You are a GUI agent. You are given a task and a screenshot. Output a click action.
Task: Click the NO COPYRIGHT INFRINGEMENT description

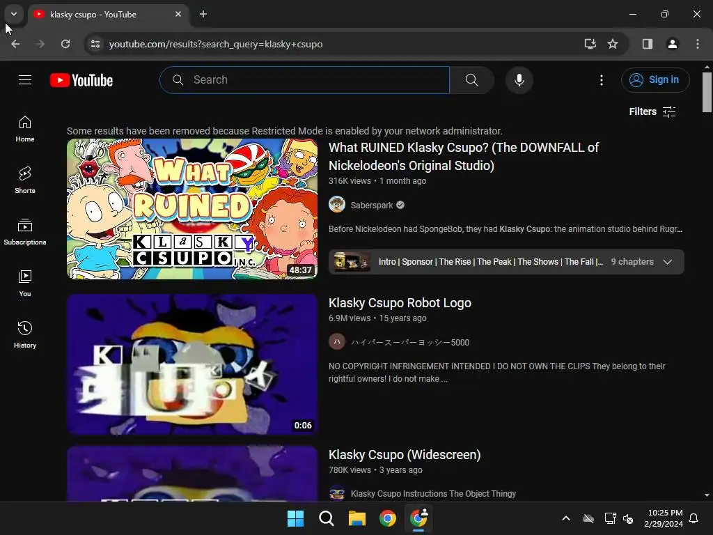(x=497, y=373)
